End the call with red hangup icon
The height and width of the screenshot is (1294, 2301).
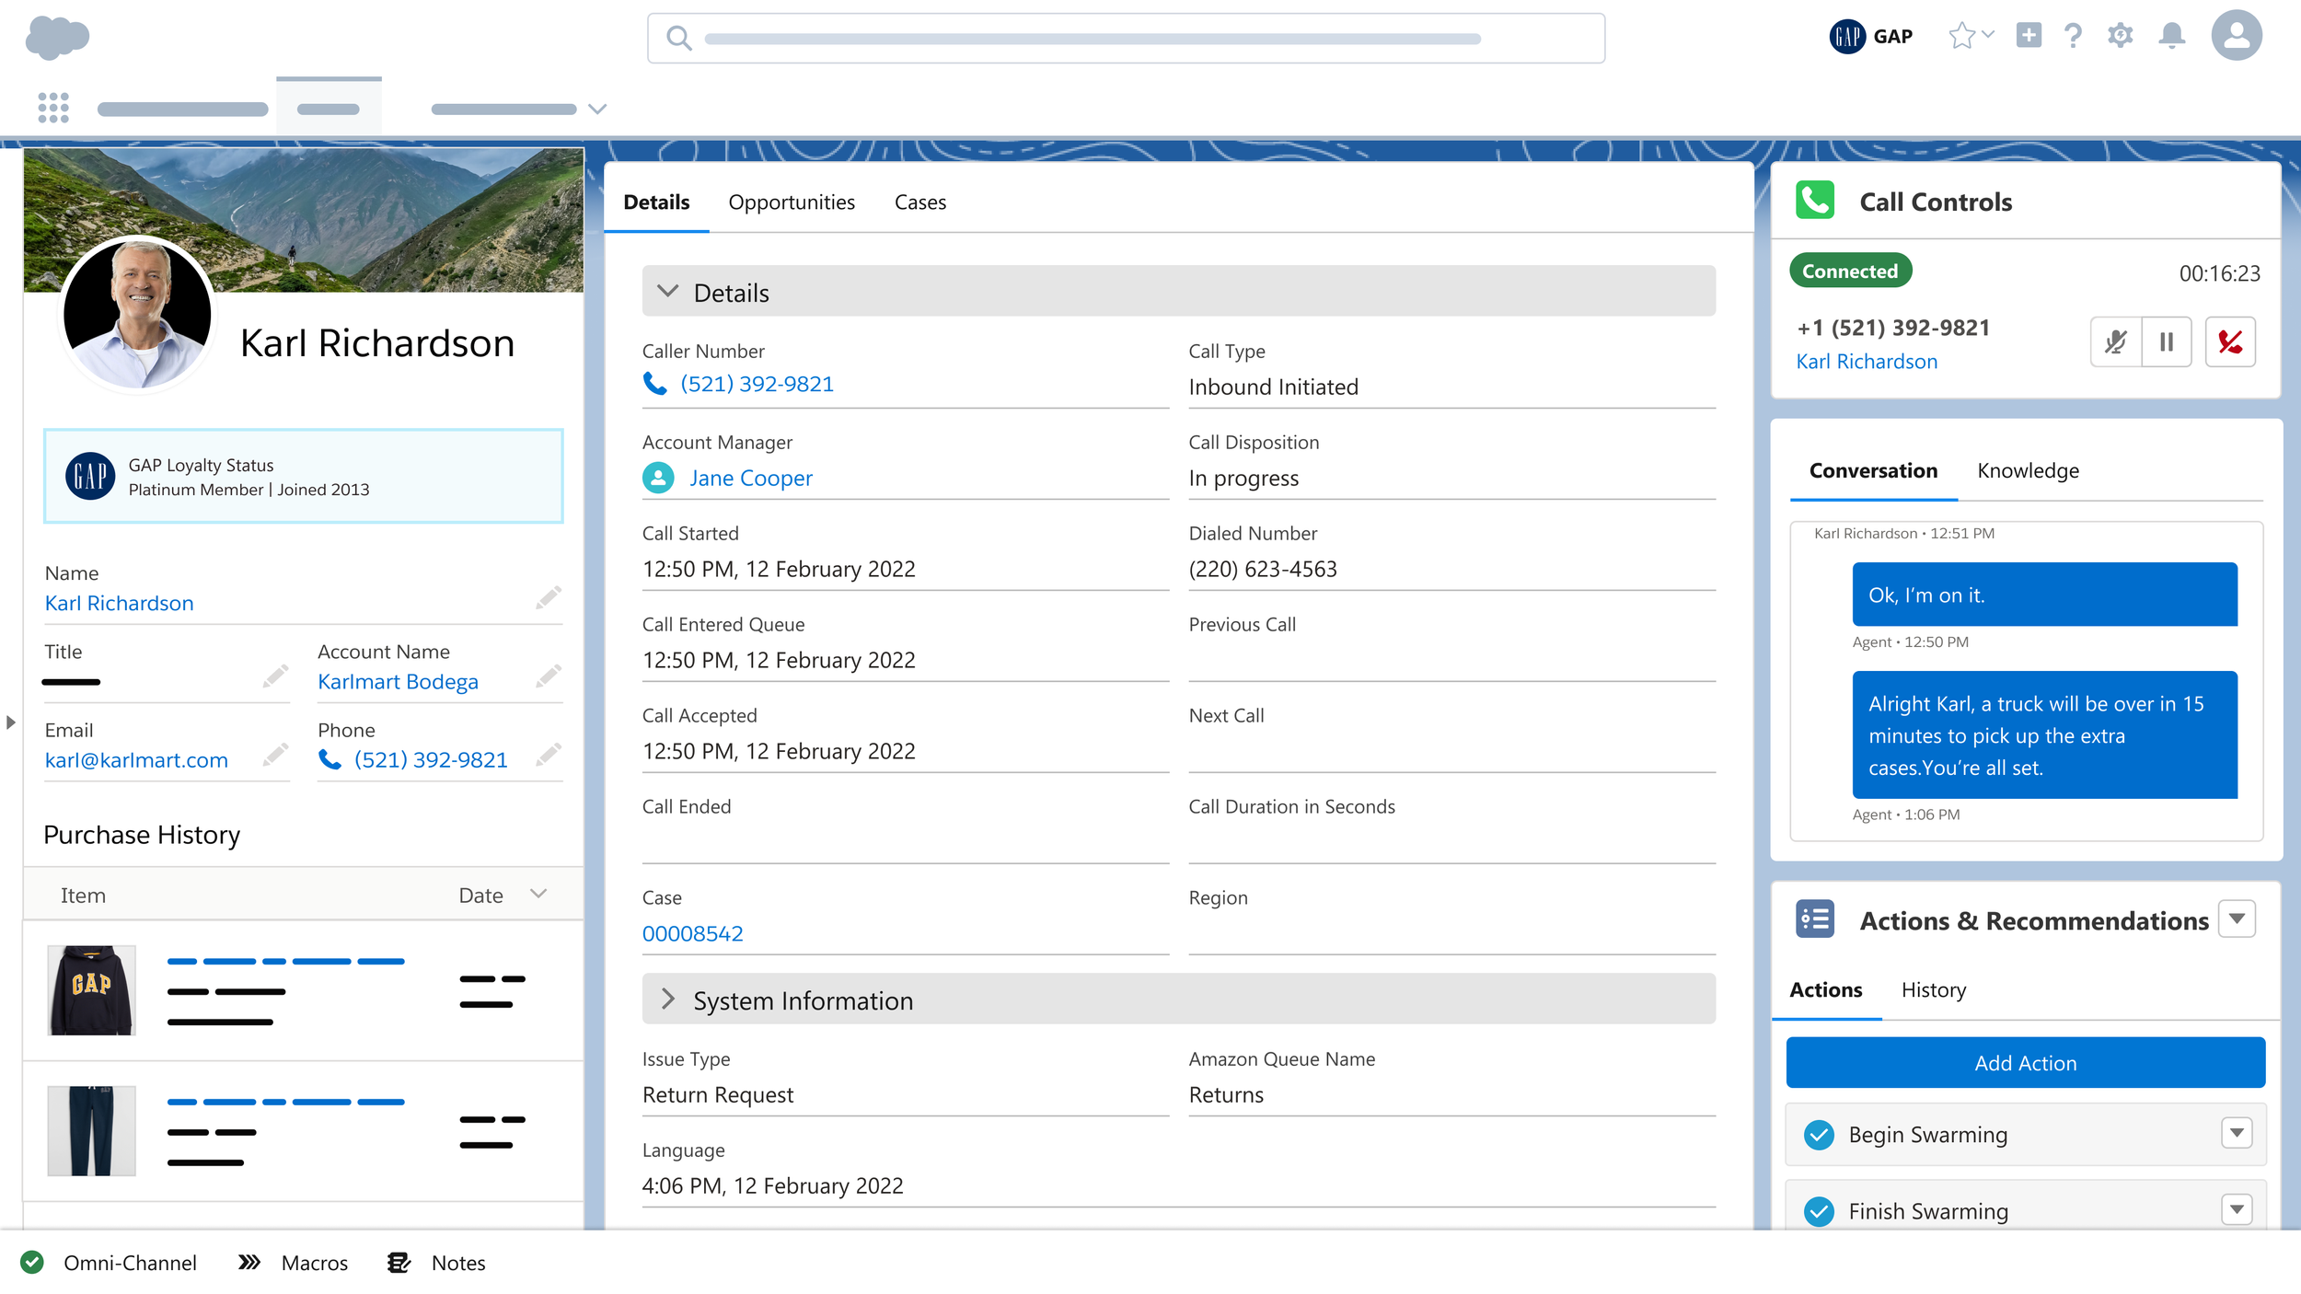[2229, 342]
